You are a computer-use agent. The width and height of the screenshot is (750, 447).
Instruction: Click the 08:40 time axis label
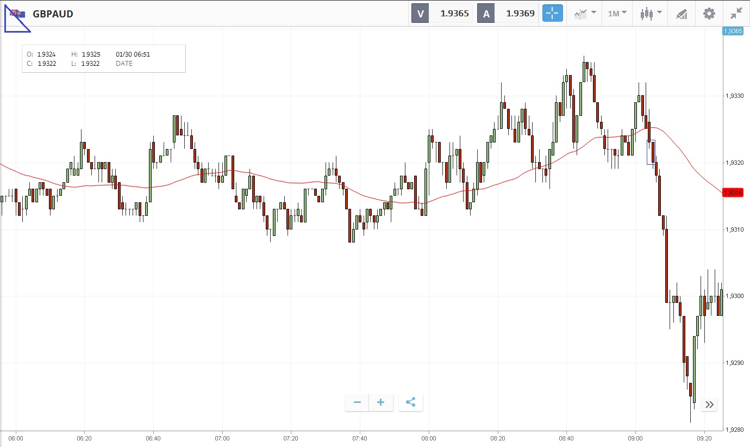click(x=566, y=438)
